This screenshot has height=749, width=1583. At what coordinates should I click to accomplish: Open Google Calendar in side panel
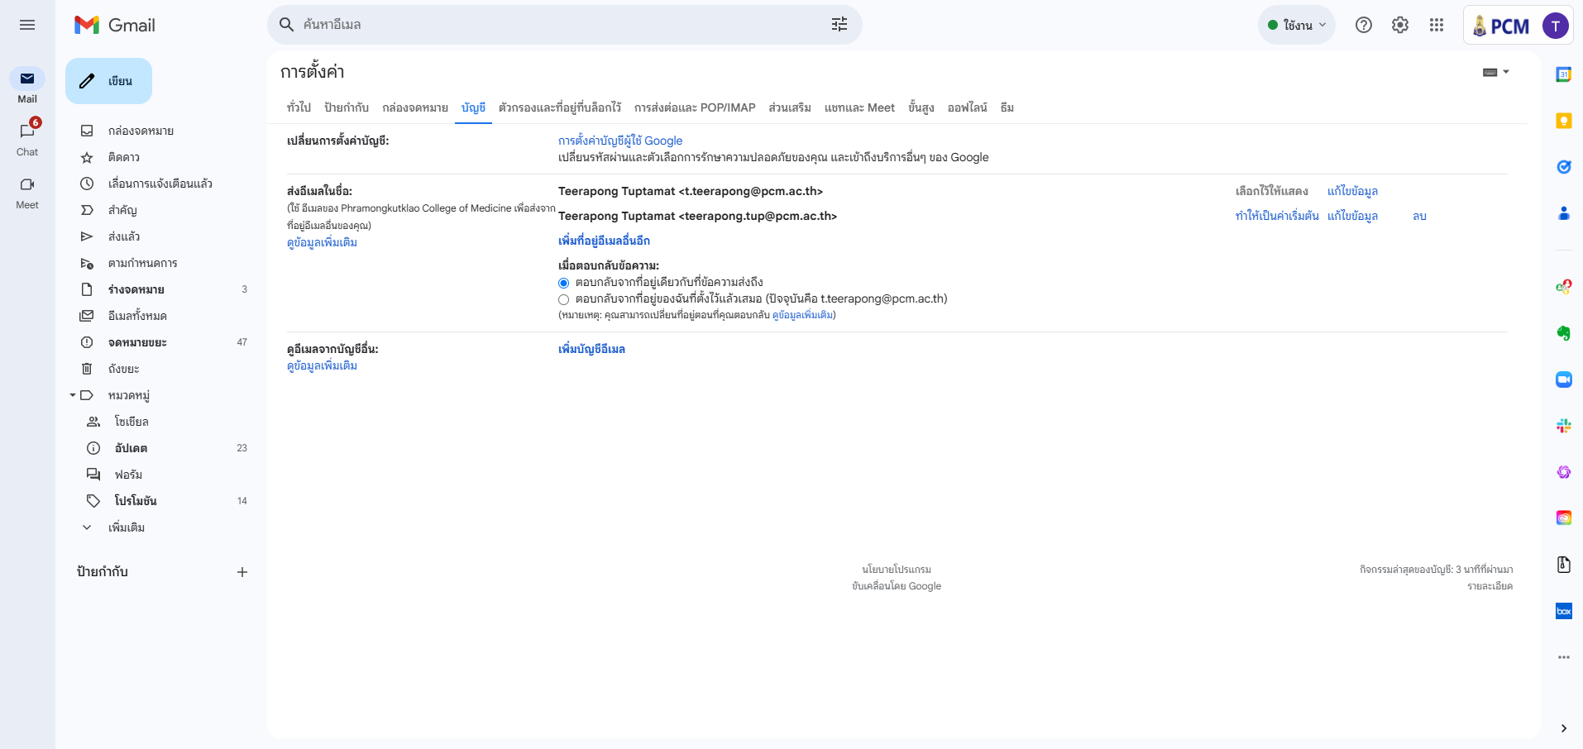tap(1563, 74)
